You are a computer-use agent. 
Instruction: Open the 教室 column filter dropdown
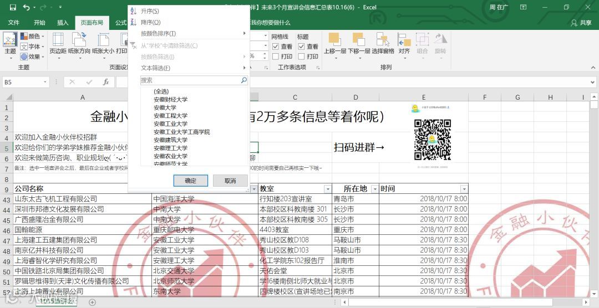coord(327,189)
